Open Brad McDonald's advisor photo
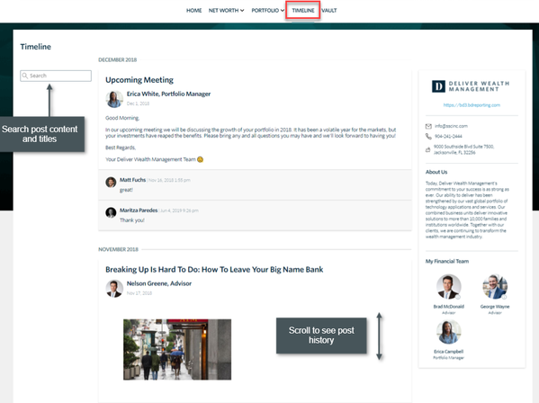Screen dimensions: 539x403 449,287
